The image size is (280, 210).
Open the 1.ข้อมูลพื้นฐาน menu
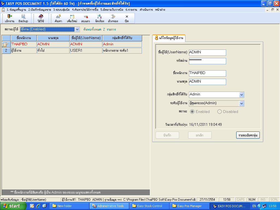(16, 10)
